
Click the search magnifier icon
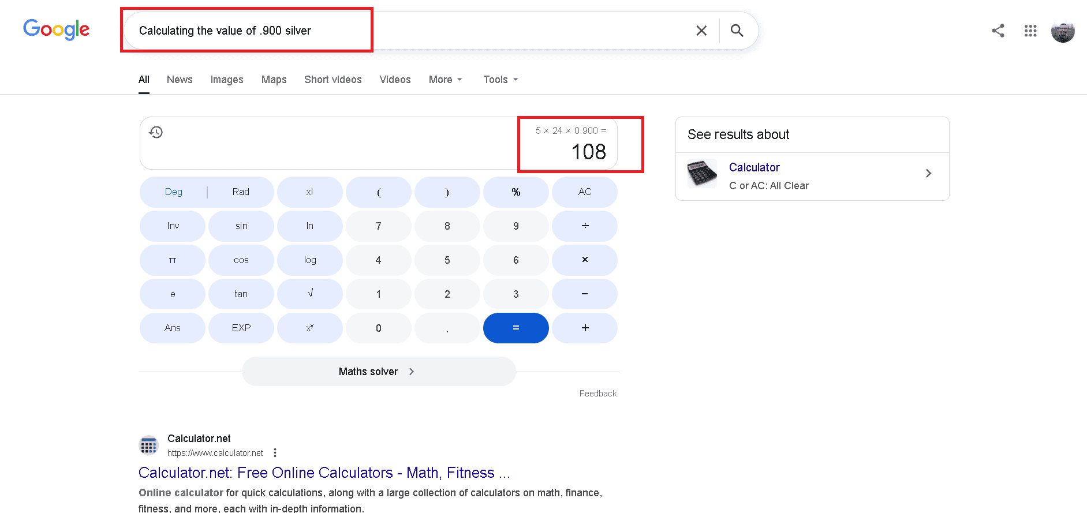coord(737,31)
